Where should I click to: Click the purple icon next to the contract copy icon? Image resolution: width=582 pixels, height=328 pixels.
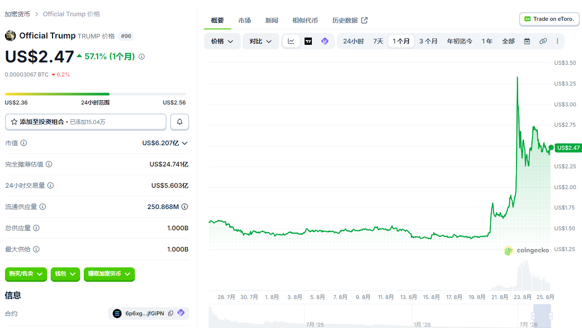[x=181, y=313]
